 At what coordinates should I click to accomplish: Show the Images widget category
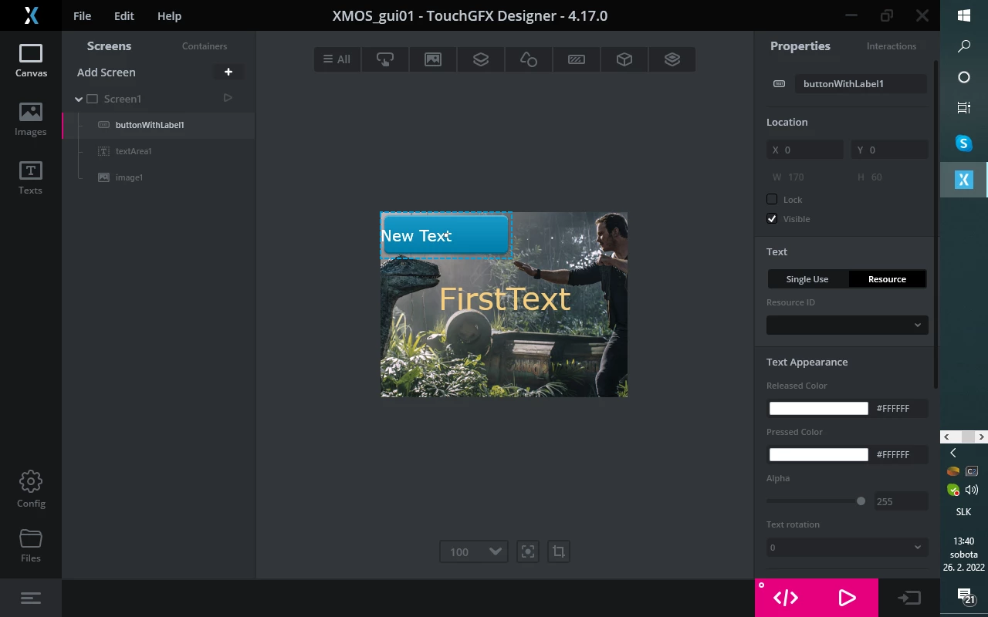tap(433, 59)
